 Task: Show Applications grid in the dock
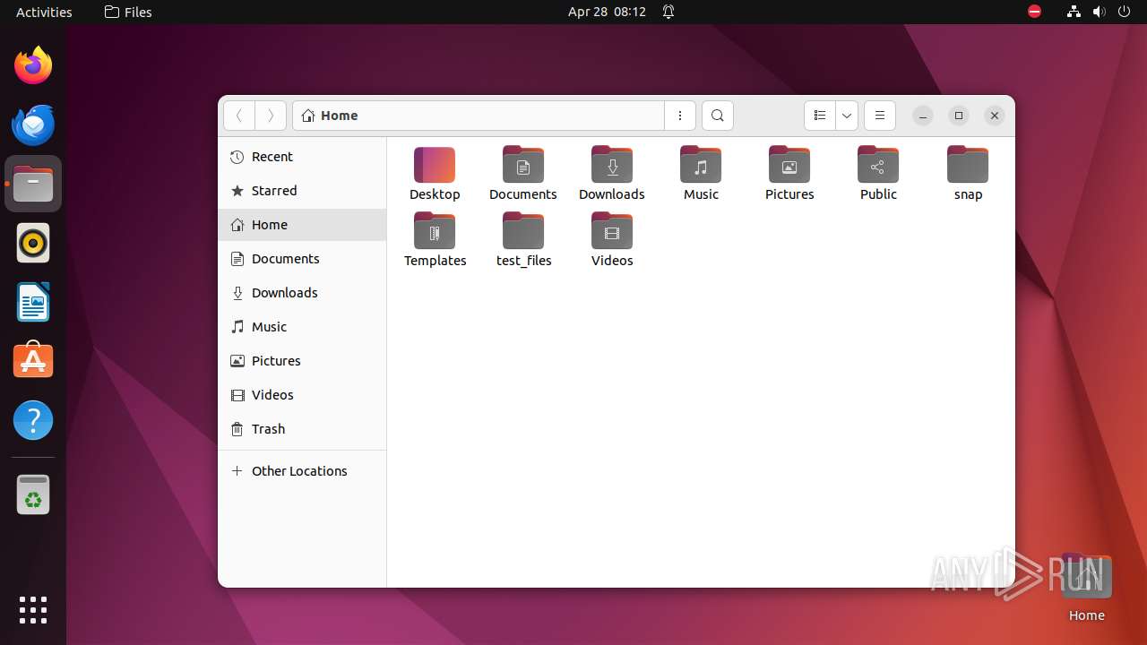pos(33,610)
